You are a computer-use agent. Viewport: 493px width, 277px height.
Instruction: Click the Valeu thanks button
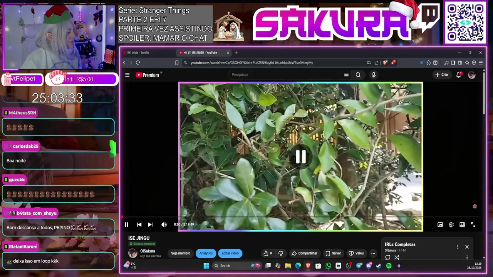click(356, 253)
